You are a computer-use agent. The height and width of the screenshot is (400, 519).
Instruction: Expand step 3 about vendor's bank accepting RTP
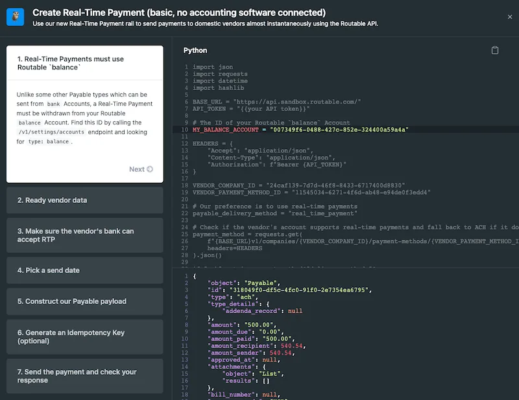click(85, 235)
